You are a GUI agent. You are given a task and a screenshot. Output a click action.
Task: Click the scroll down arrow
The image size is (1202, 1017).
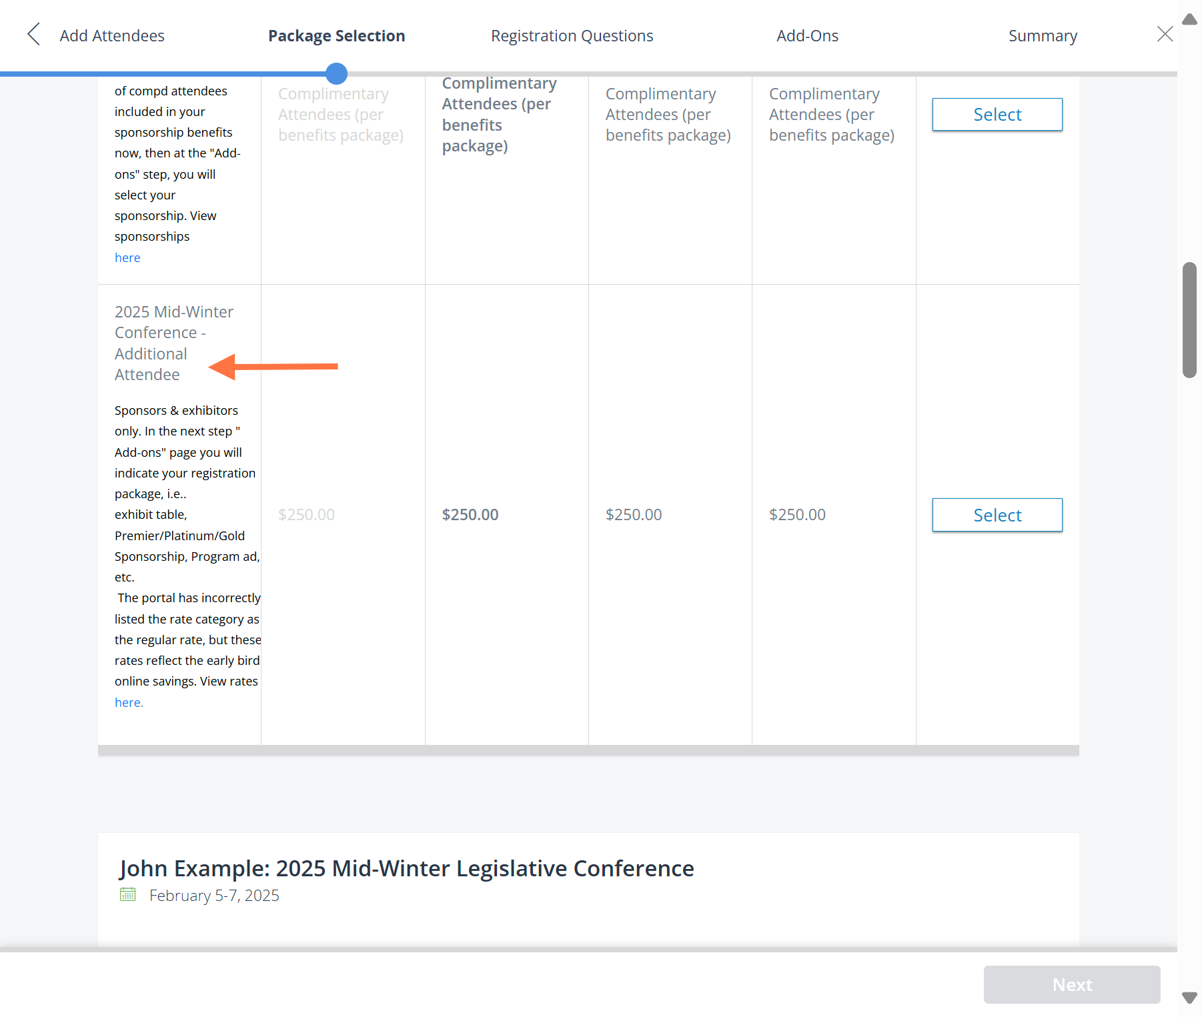pos(1189,998)
